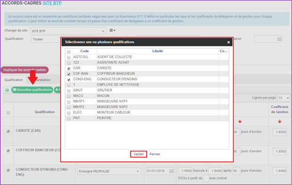Click the Coefficient de Gestion column header
The image size is (292, 185).
(x=279, y=109)
